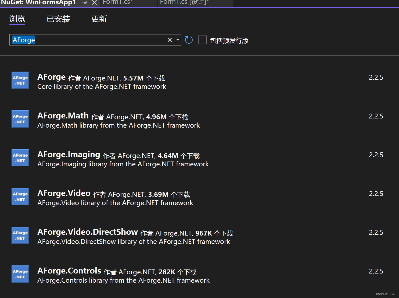
Task: Click the 5.57M download count
Action: pos(133,78)
